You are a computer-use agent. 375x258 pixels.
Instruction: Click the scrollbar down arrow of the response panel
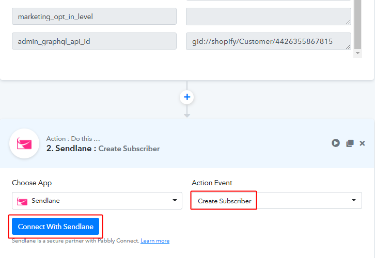pyautogui.click(x=357, y=53)
